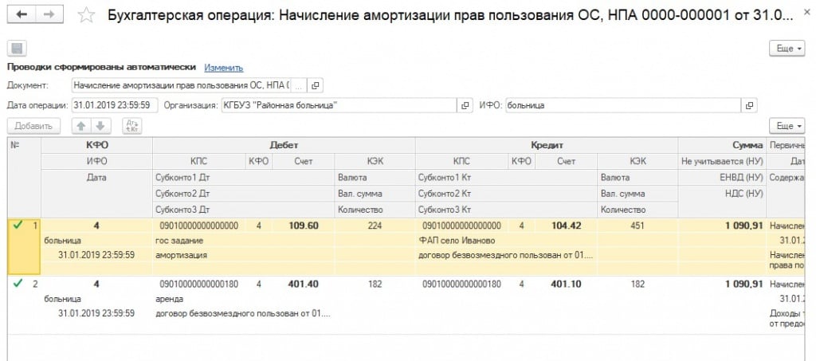Screen dimensions: 816x361
Task: Click the Изменить link
Action: (223, 68)
